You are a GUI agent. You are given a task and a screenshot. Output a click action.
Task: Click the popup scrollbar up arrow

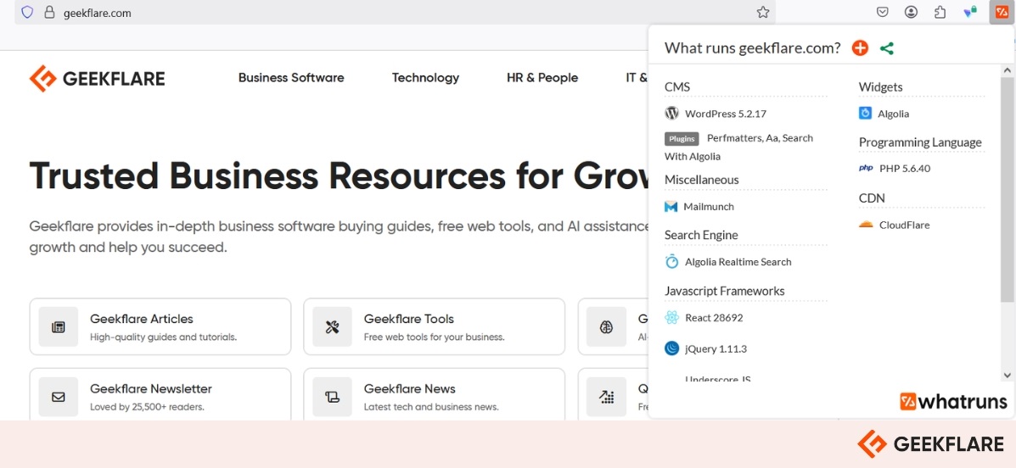coord(1007,70)
